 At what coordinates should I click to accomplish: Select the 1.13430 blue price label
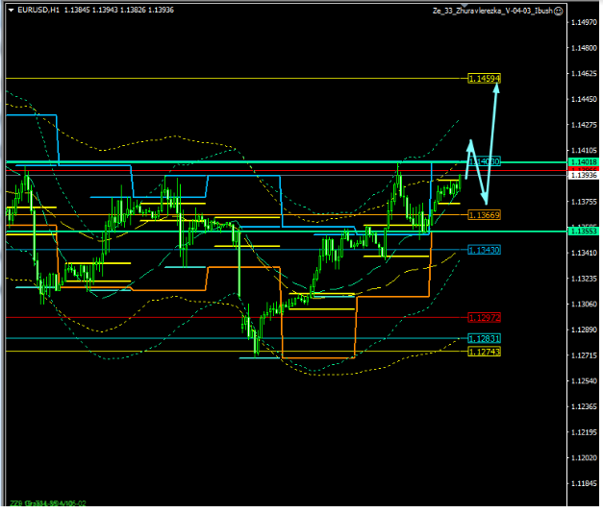pyautogui.click(x=484, y=250)
